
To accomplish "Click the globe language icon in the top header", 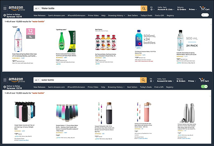I will tap(152, 9).
